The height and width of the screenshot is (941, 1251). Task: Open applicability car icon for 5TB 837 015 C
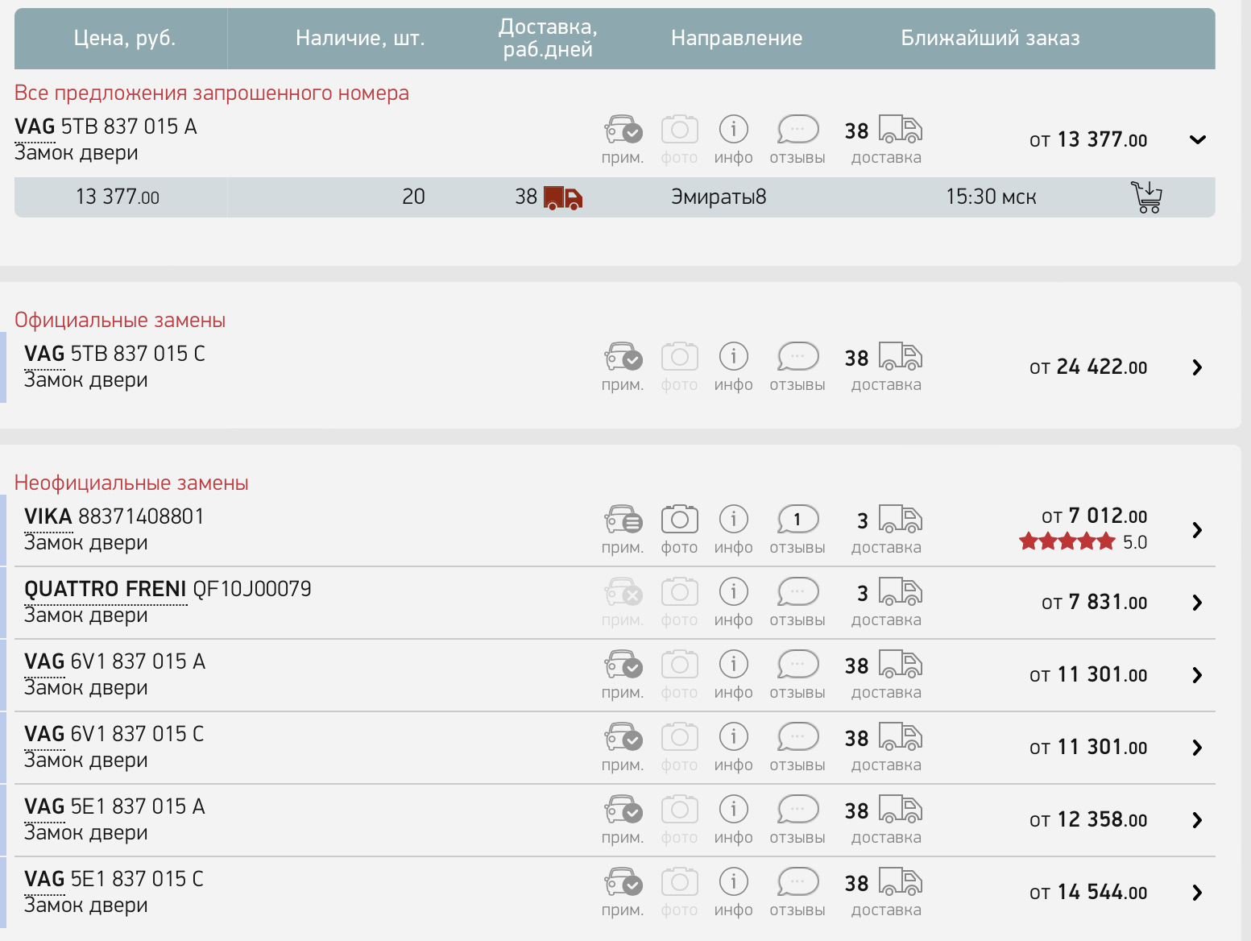(x=623, y=356)
